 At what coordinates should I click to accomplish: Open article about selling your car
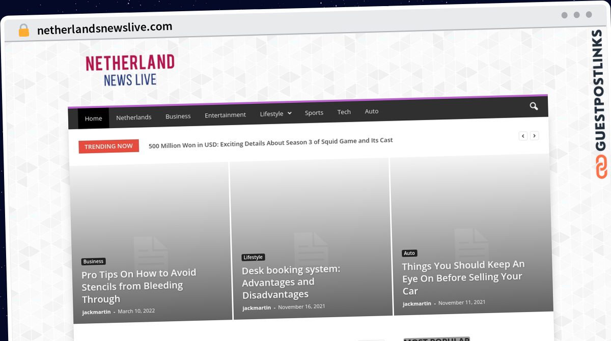[x=463, y=278]
